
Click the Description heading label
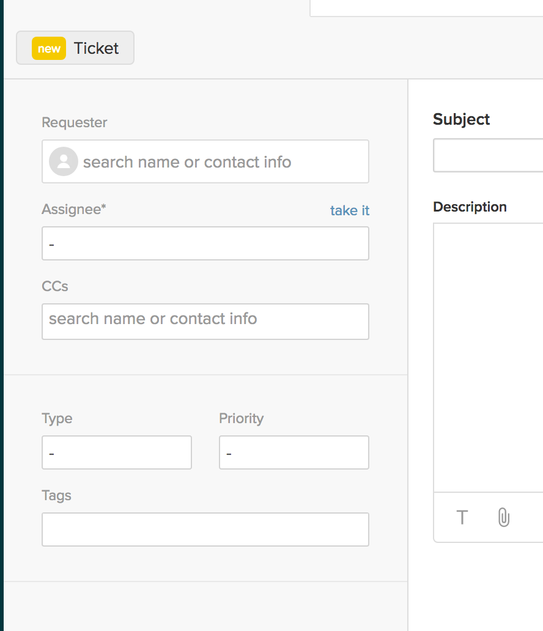click(470, 207)
